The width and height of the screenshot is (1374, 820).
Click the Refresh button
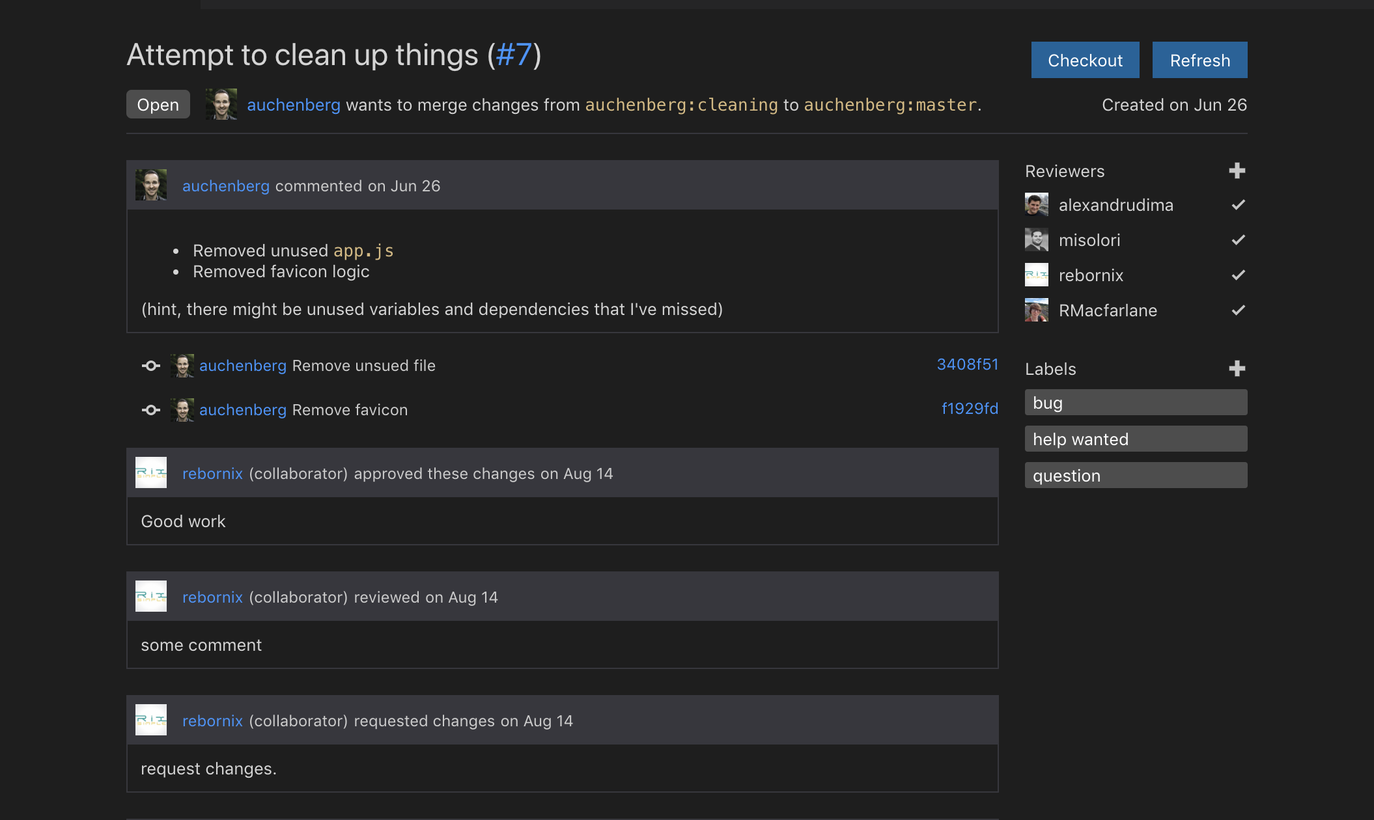(x=1199, y=60)
